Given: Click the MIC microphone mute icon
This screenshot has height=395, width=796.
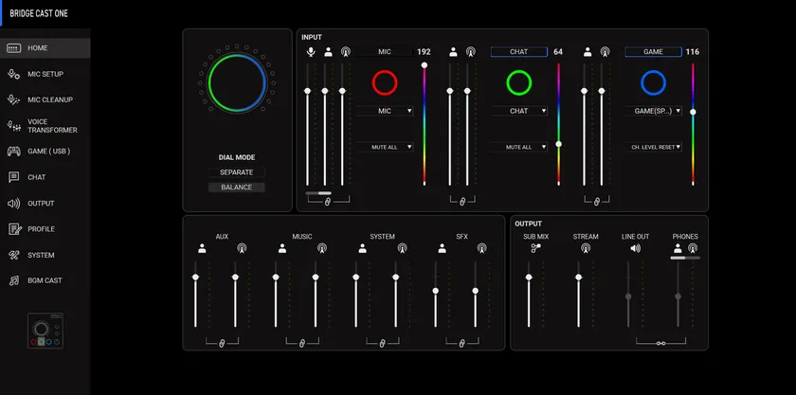Looking at the screenshot, I should coord(311,52).
